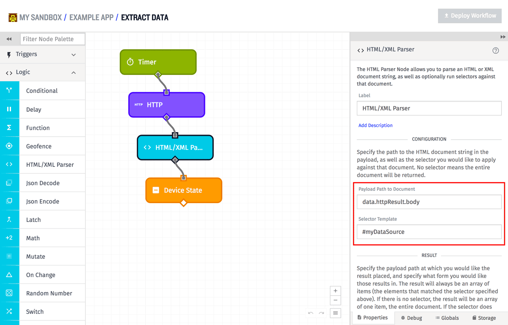The image size is (508, 325).
Task: Click the Math node +2 icon
Action: click(x=9, y=238)
